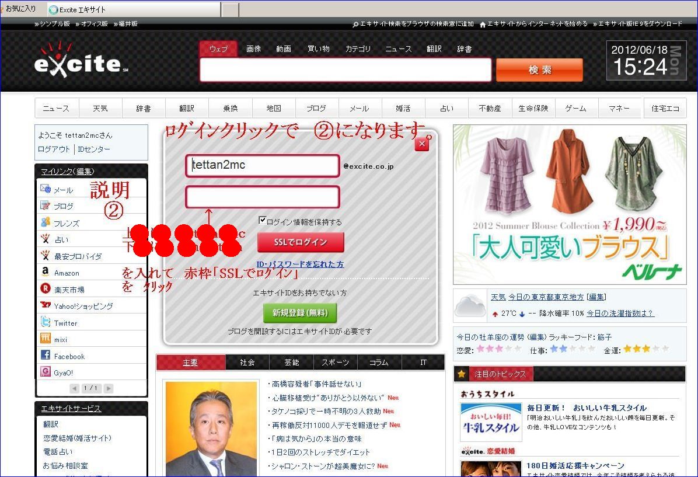
Task: Open 乗換 in the navigation bar
Action: [230, 108]
